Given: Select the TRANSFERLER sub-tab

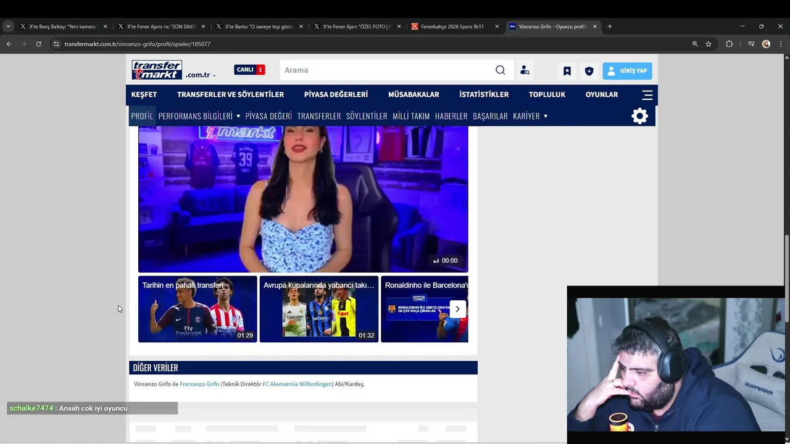Looking at the screenshot, I should (x=319, y=116).
